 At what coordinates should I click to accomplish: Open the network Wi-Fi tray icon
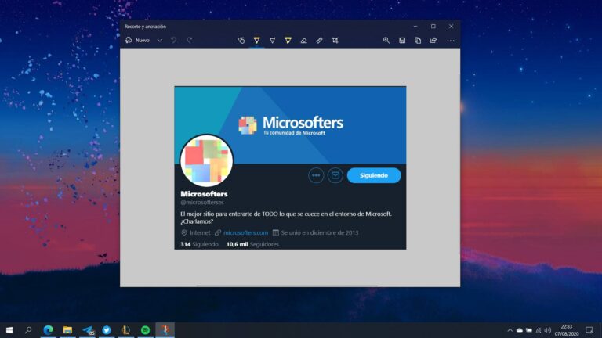[x=539, y=330]
